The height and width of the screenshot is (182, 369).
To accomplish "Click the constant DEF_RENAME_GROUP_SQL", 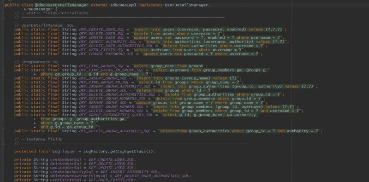I will point(103,103).
